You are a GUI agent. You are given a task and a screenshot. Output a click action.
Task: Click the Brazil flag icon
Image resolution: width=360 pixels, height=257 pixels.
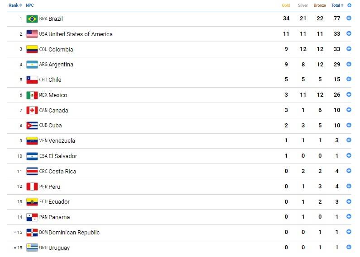[x=32, y=19]
